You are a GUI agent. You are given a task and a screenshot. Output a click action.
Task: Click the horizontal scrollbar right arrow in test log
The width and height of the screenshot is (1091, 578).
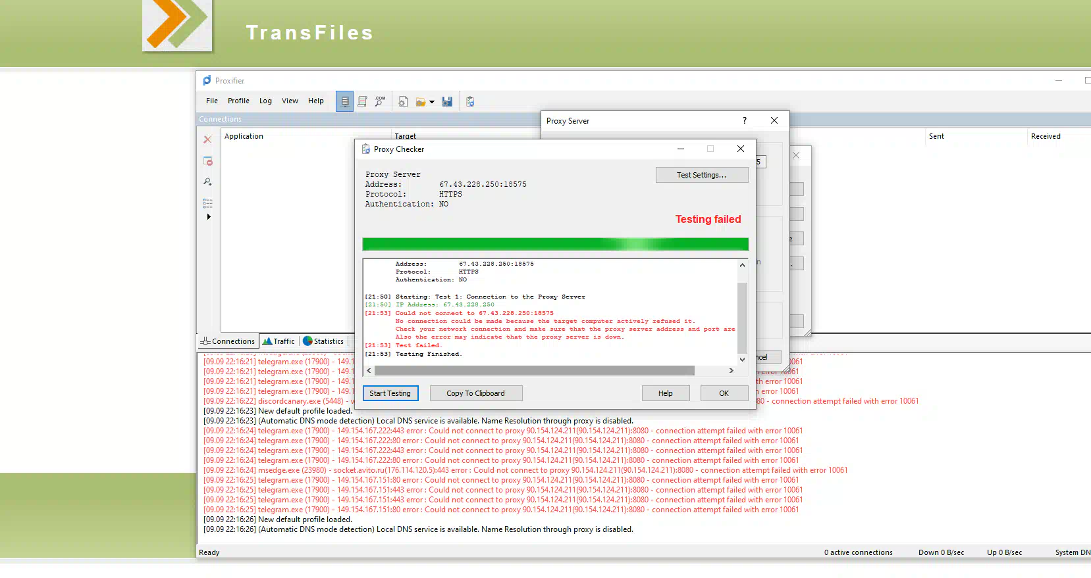731,371
